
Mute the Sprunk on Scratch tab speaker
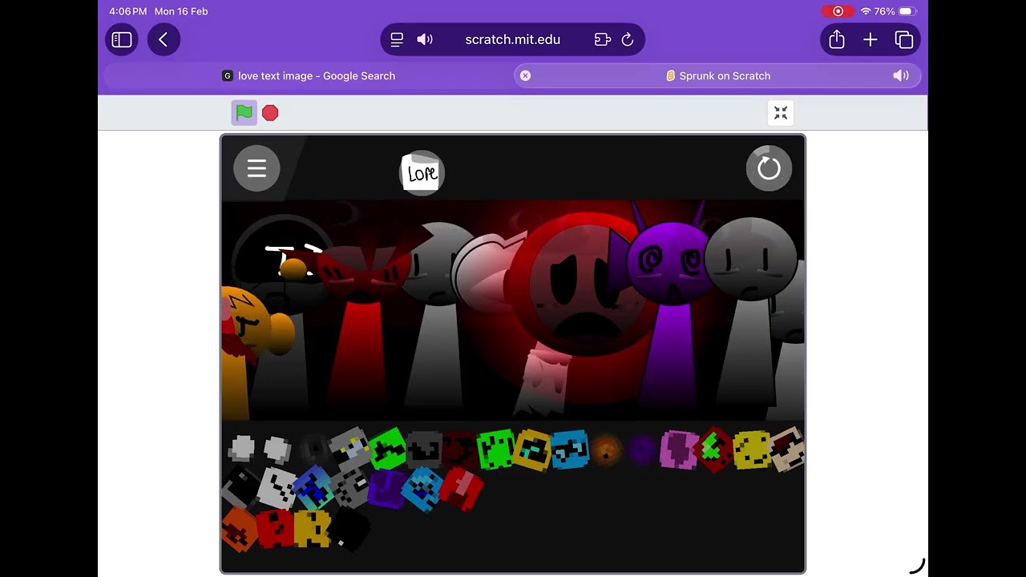tap(901, 75)
